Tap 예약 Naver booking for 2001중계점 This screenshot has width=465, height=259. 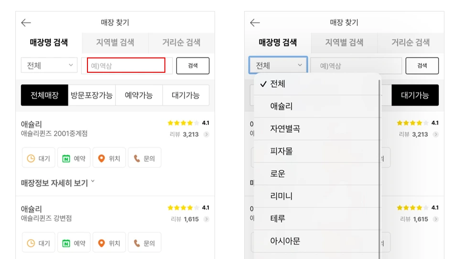tap(74, 158)
